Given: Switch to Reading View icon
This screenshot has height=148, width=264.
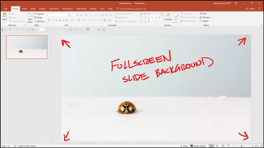Looking at the screenshot, I should pos(223,146).
